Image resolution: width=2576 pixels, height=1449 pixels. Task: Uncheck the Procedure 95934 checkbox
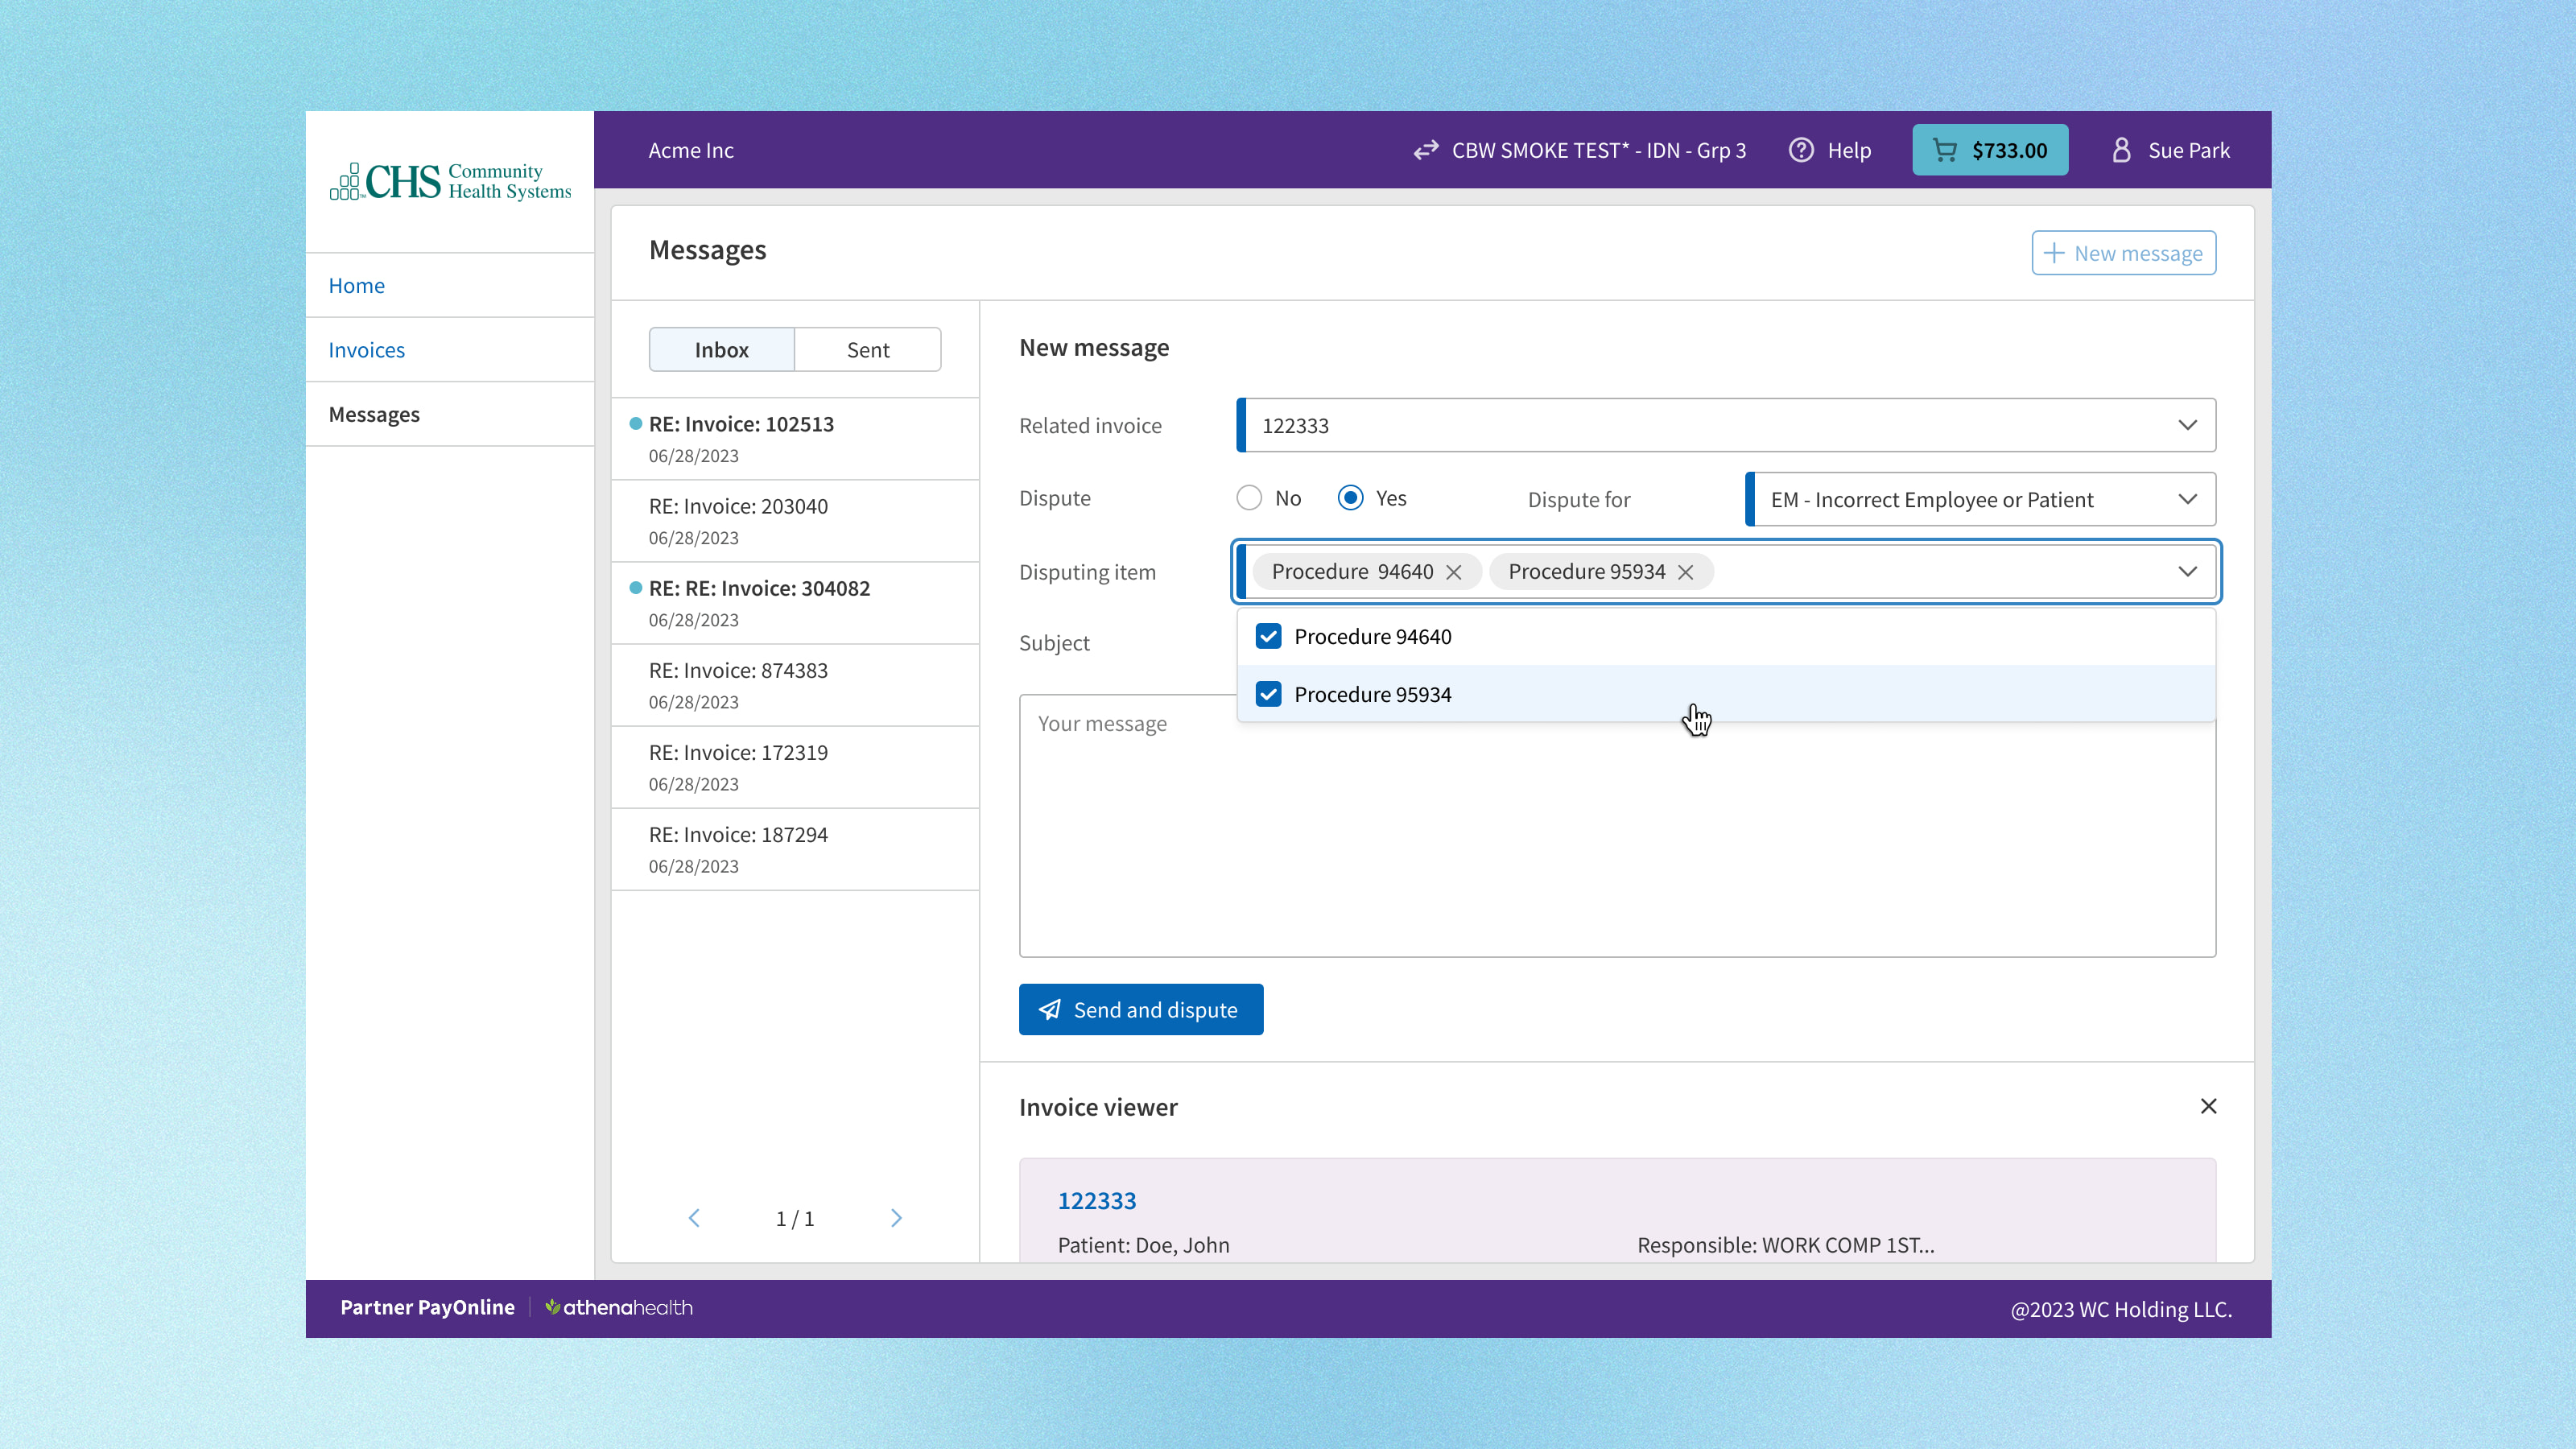coord(1268,694)
